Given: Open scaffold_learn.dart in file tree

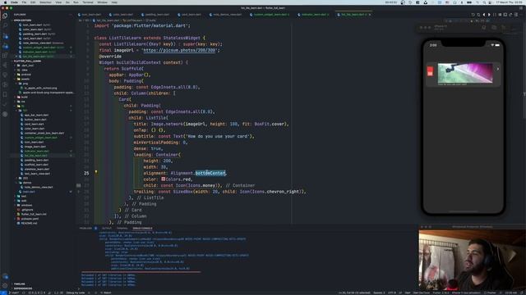Looking at the screenshot, I should point(36,165).
